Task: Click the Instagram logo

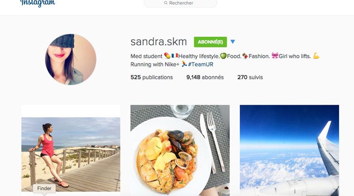Action: pos(37,3)
